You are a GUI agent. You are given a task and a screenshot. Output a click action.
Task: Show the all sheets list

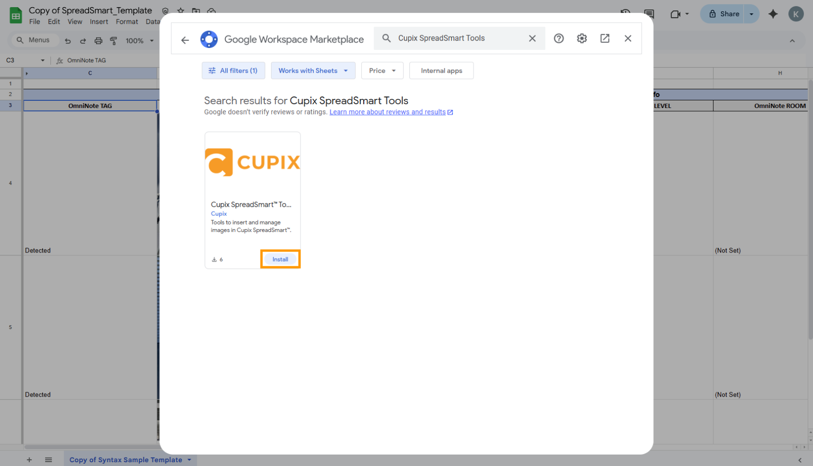tap(48, 460)
